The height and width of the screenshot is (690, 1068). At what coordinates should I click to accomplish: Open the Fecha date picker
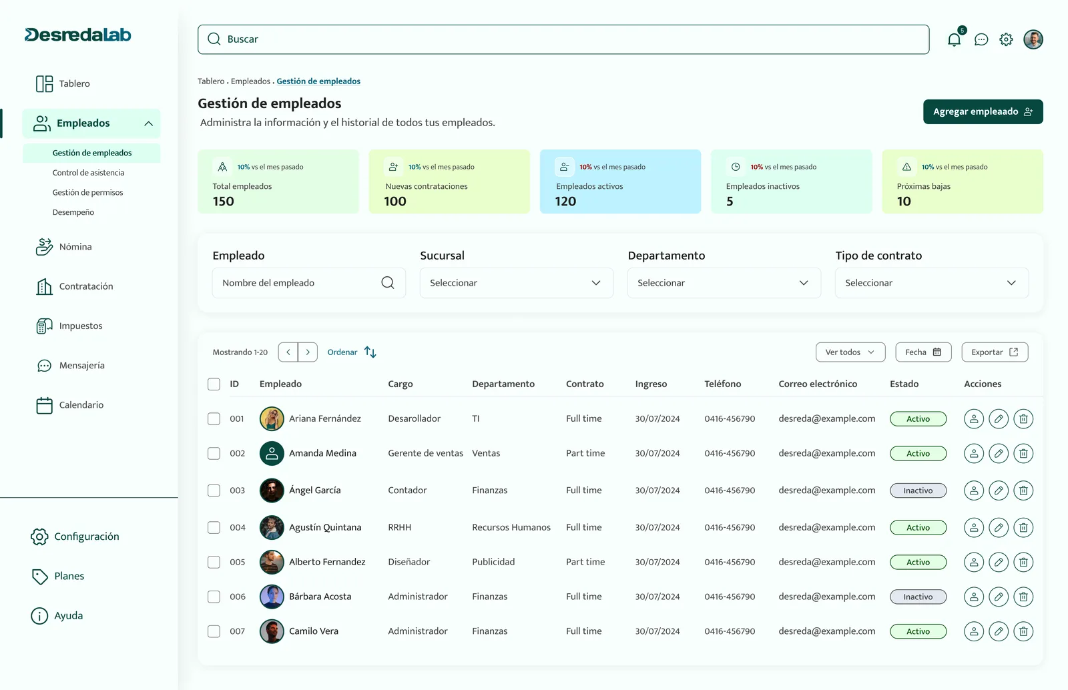[923, 352]
